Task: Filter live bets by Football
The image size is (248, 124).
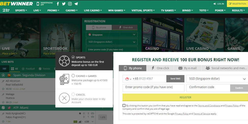Action: click(28, 69)
